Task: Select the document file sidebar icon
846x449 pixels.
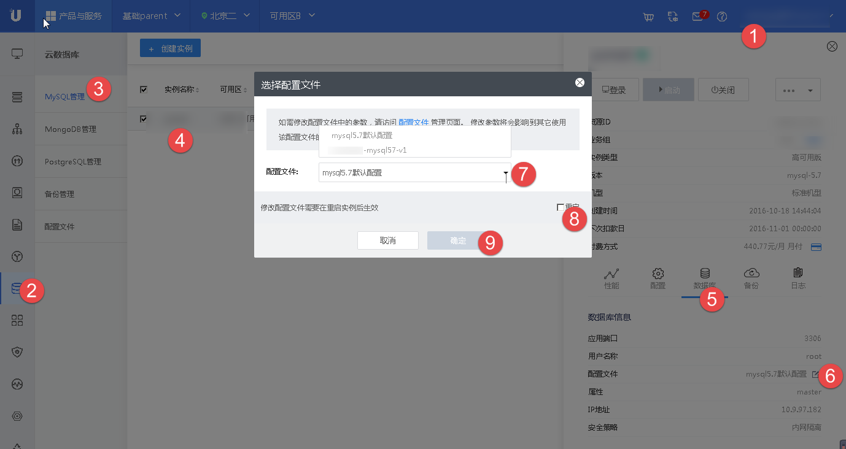Action: [17, 224]
